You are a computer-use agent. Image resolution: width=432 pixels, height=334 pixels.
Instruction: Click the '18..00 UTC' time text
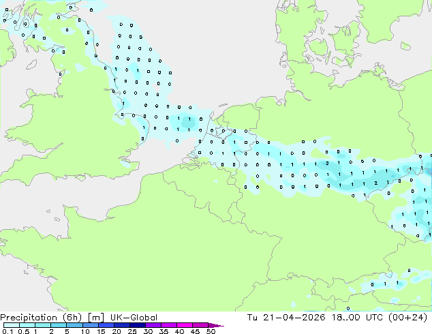(x=357, y=318)
